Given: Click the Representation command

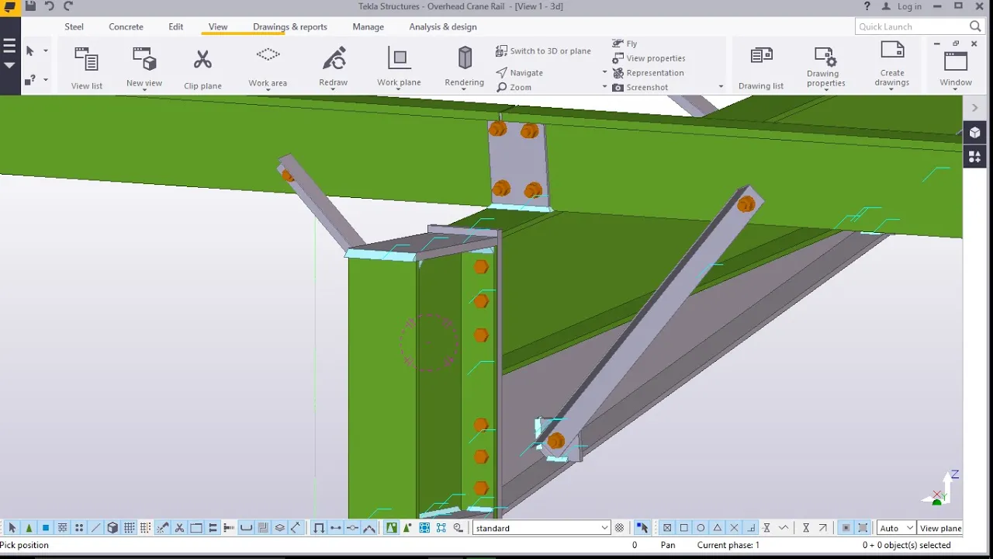Looking at the screenshot, I should coord(648,73).
